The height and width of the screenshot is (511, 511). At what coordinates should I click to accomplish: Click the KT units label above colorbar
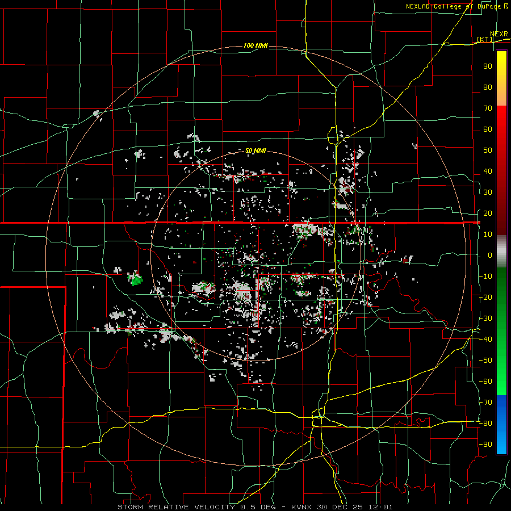click(x=485, y=39)
